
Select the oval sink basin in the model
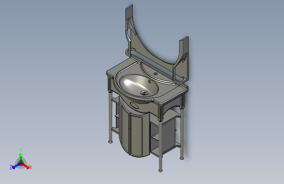139,85
